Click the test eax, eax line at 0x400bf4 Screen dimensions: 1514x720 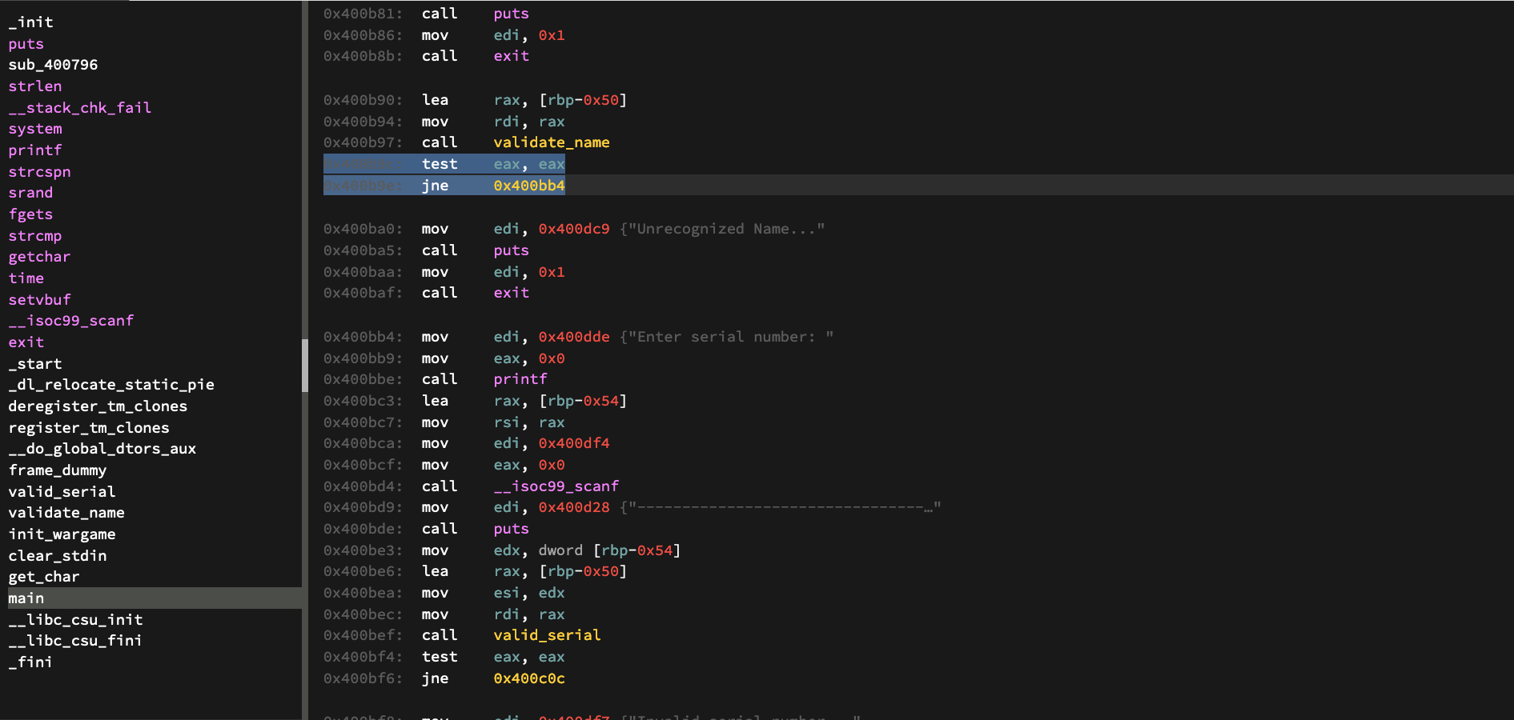(x=444, y=657)
